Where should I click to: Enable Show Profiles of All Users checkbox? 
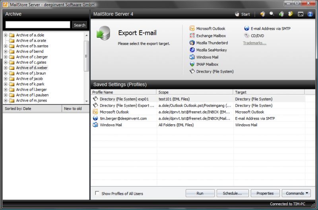pos(97,193)
